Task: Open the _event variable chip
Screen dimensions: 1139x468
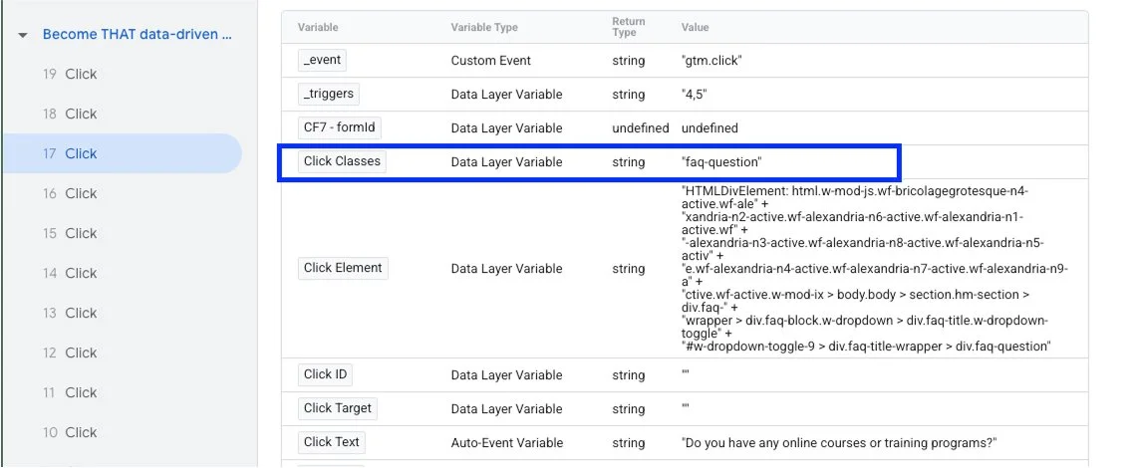Action: 322,61
